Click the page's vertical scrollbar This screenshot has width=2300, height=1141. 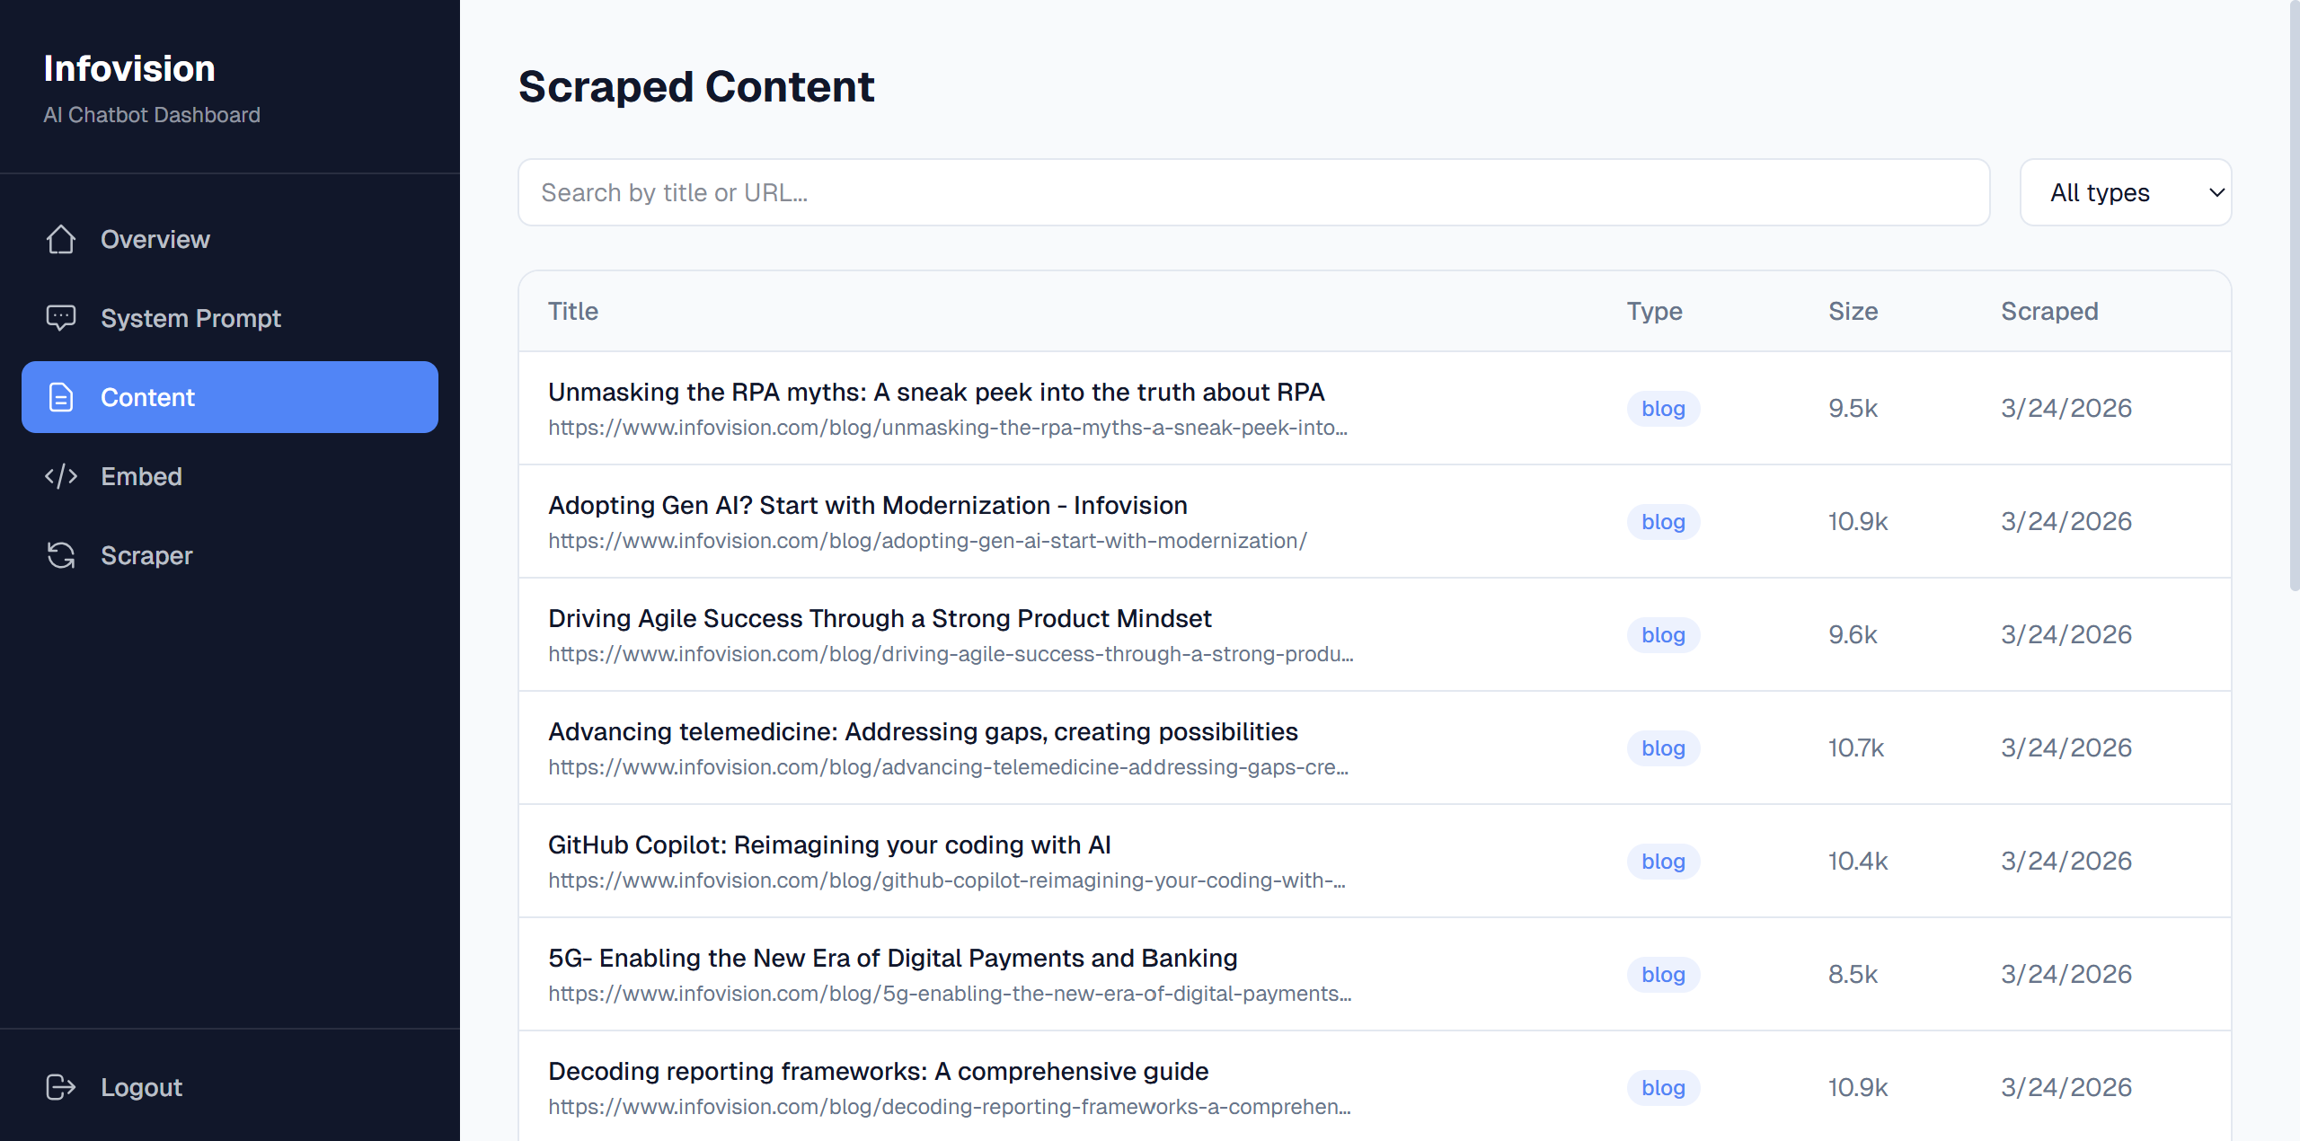2294,296
